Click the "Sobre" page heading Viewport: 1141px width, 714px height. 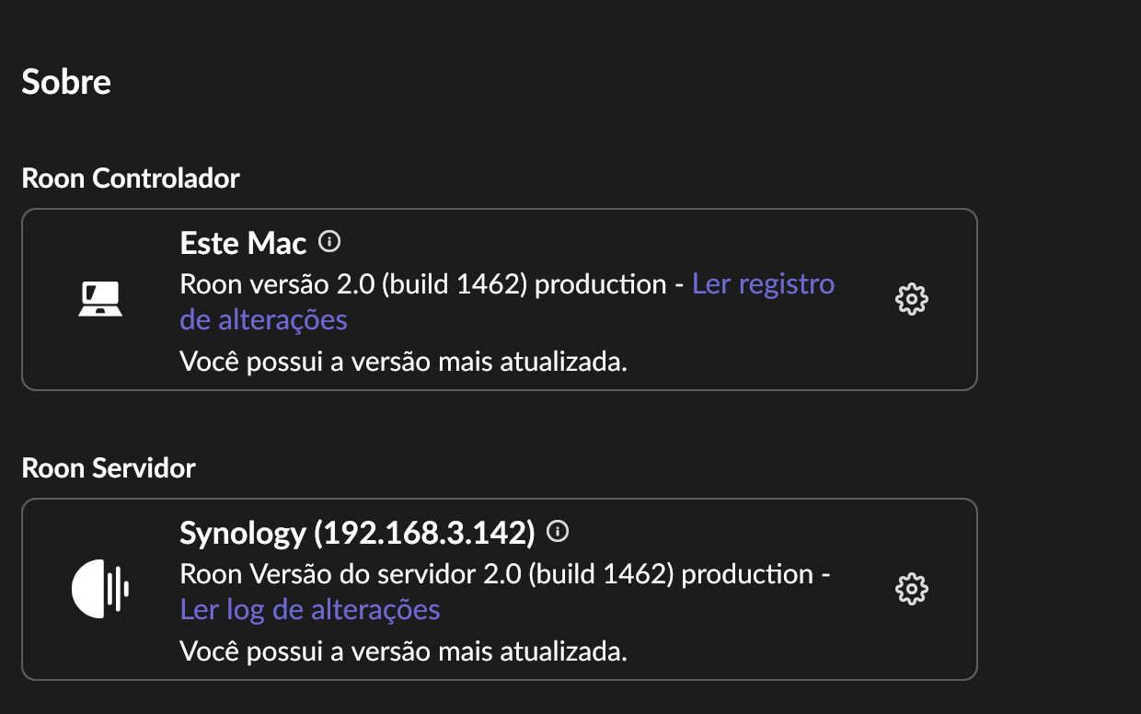tap(66, 82)
